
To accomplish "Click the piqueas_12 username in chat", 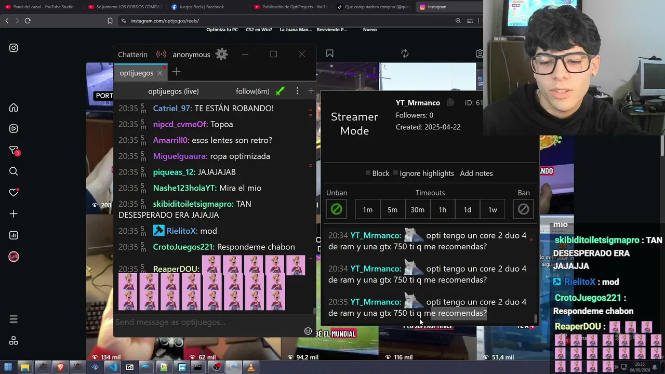I will click(x=174, y=172).
